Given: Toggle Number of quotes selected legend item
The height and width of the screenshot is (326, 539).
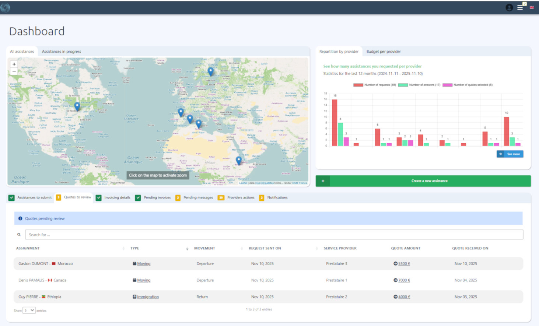Looking at the screenshot, I should pyautogui.click(x=447, y=85).
